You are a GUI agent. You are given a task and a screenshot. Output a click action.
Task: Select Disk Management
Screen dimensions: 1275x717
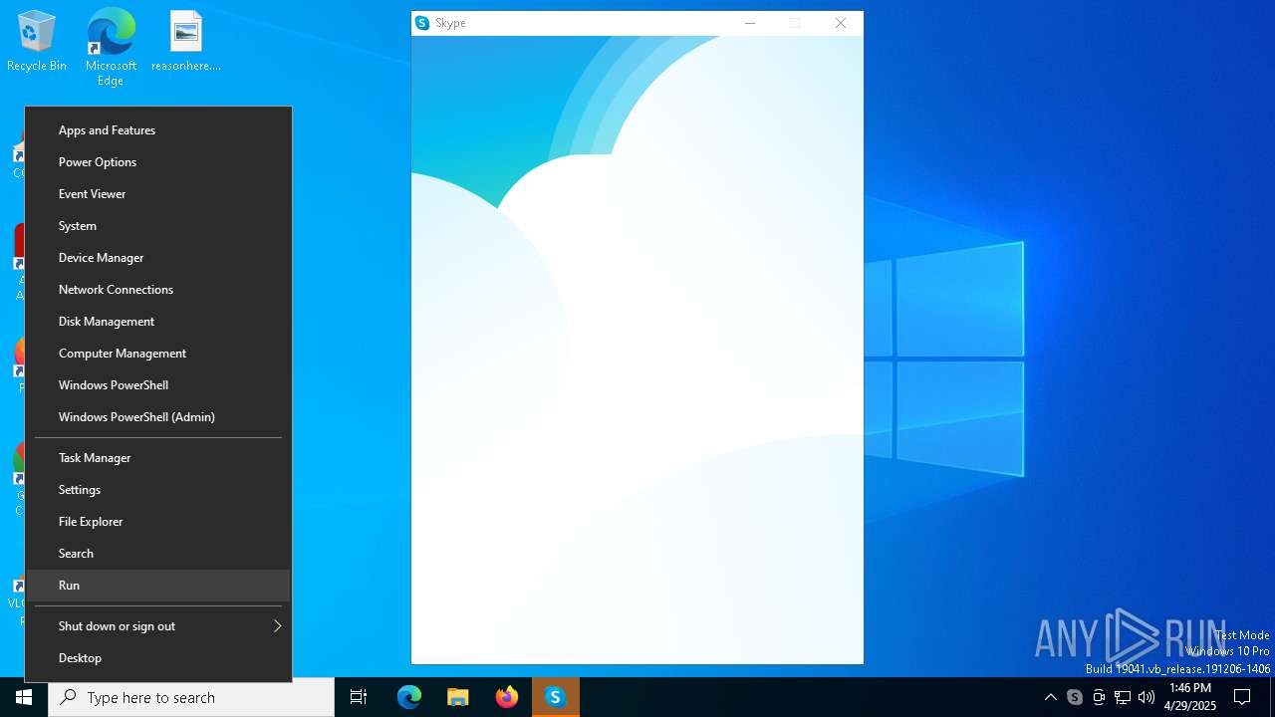[158, 322]
